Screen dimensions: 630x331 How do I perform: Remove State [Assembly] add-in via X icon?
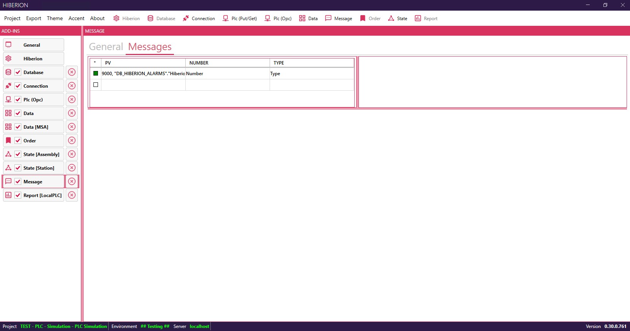(x=72, y=154)
